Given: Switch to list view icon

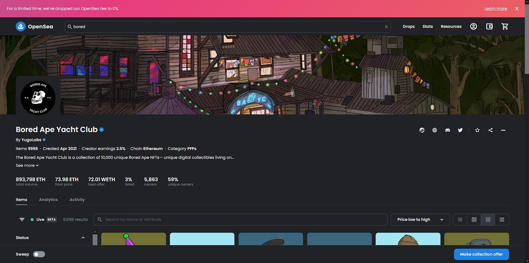Looking at the screenshot, I should [460, 219].
